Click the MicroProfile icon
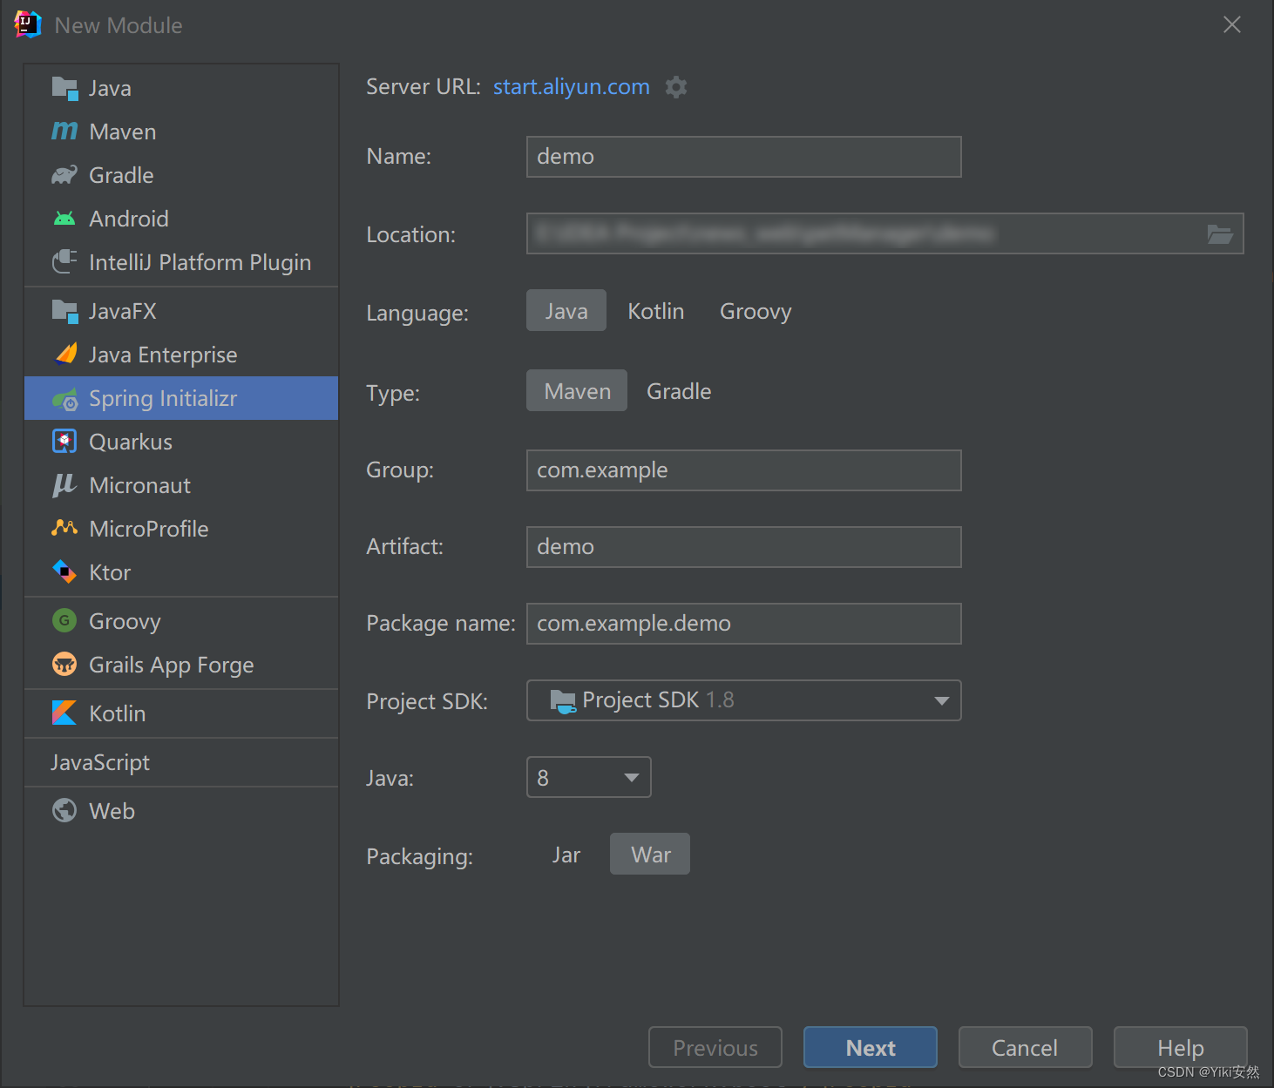Viewport: 1274px width, 1088px height. 64,528
